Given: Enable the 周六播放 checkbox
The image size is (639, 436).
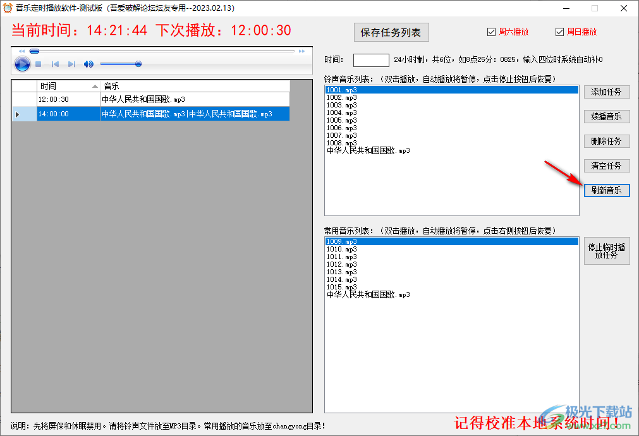Looking at the screenshot, I should point(491,31).
